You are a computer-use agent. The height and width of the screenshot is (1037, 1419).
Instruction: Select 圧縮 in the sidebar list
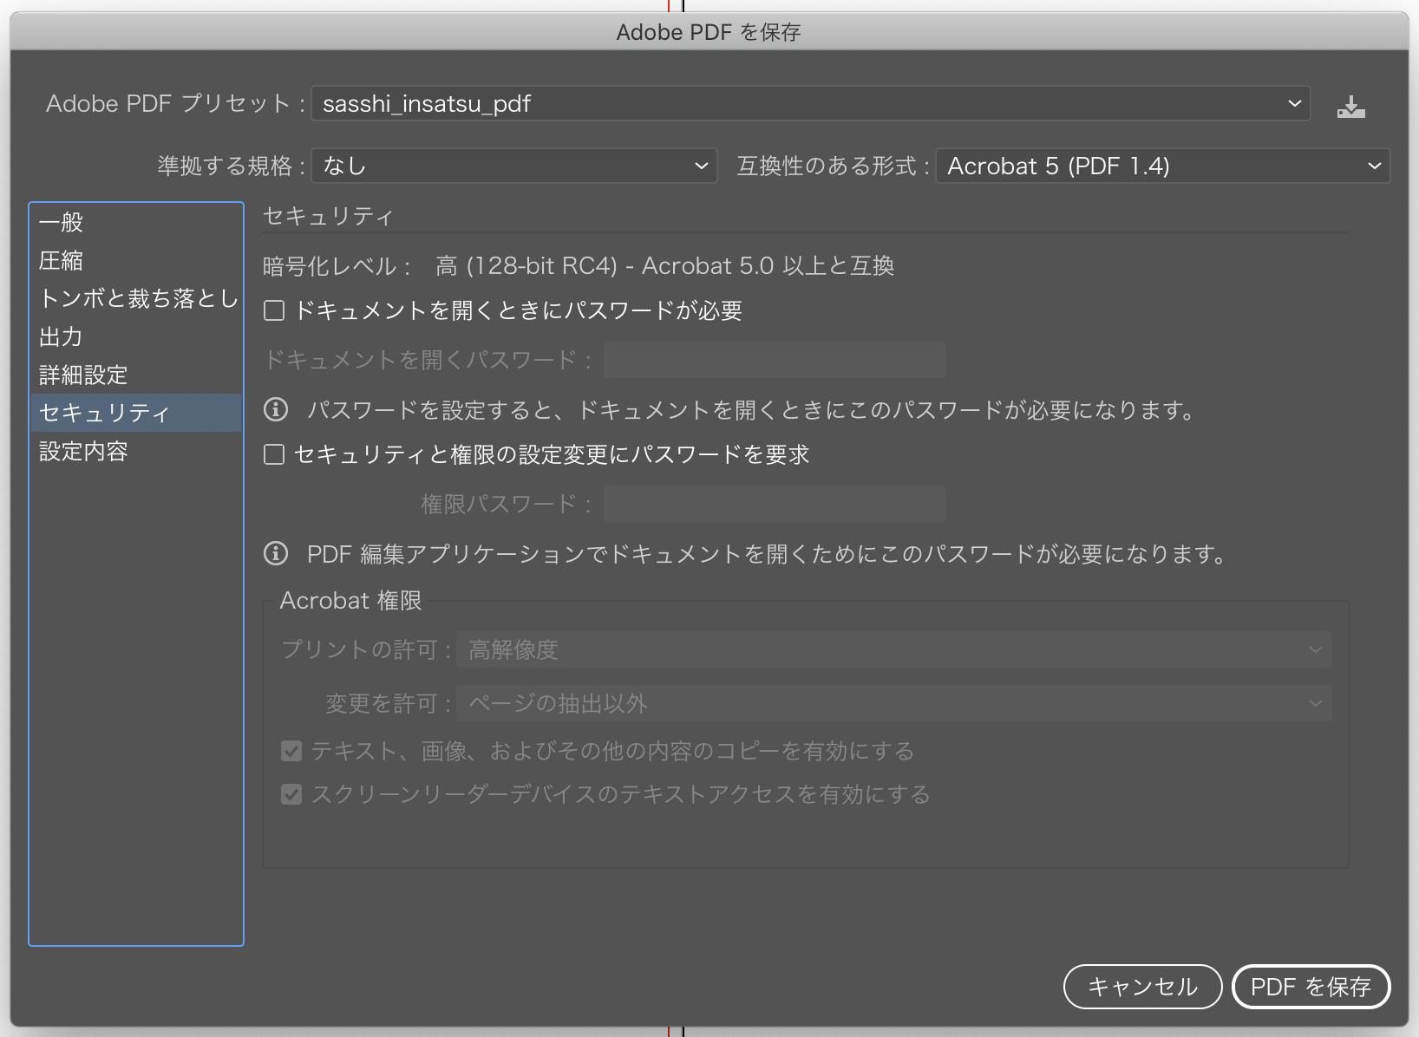click(135, 260)
